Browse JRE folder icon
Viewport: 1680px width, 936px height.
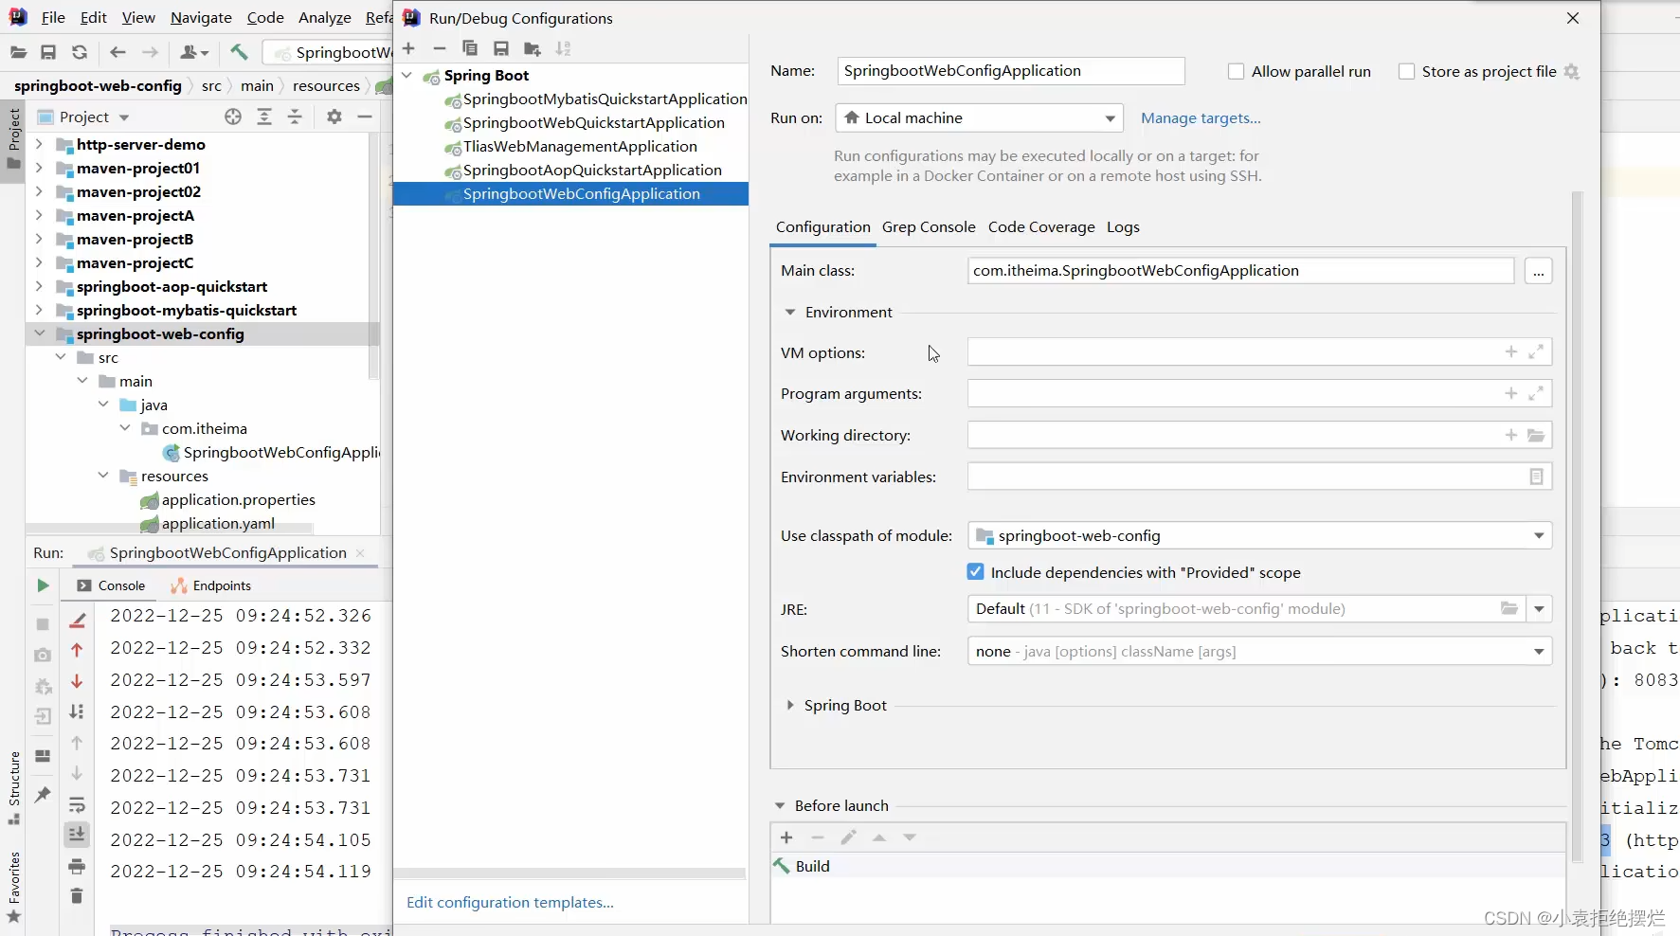pos(1509,608)
